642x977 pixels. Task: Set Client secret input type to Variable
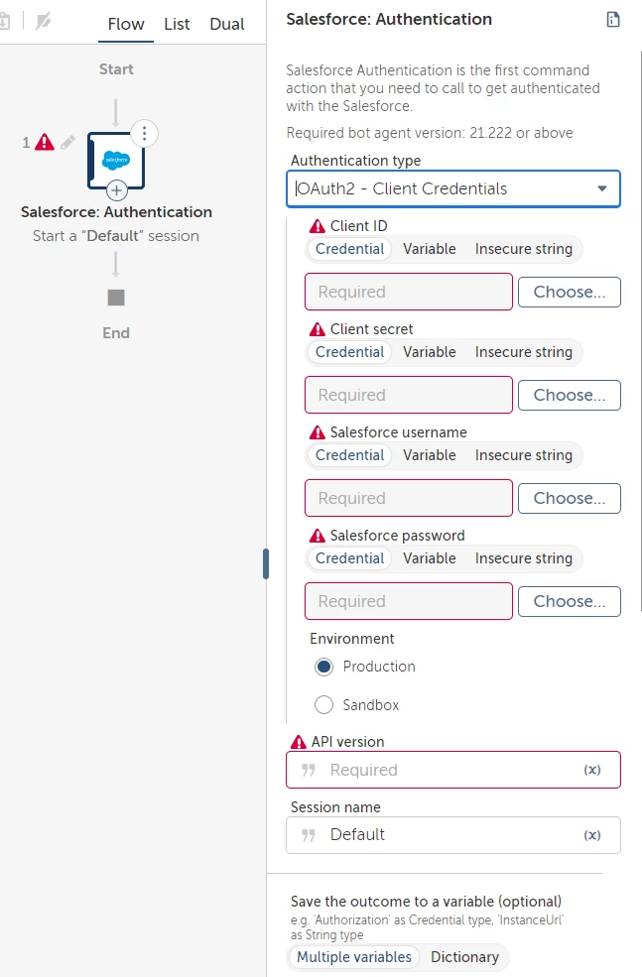430,352
